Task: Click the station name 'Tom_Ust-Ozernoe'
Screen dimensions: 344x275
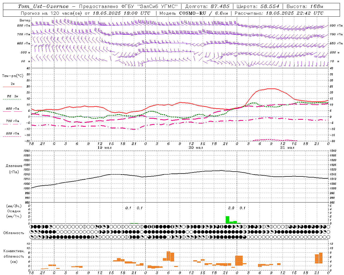Action: (x=43, y=6)
